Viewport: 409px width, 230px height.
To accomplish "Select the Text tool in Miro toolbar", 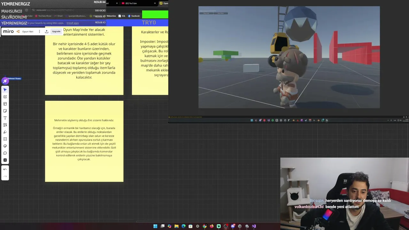I will click(5, 118).
